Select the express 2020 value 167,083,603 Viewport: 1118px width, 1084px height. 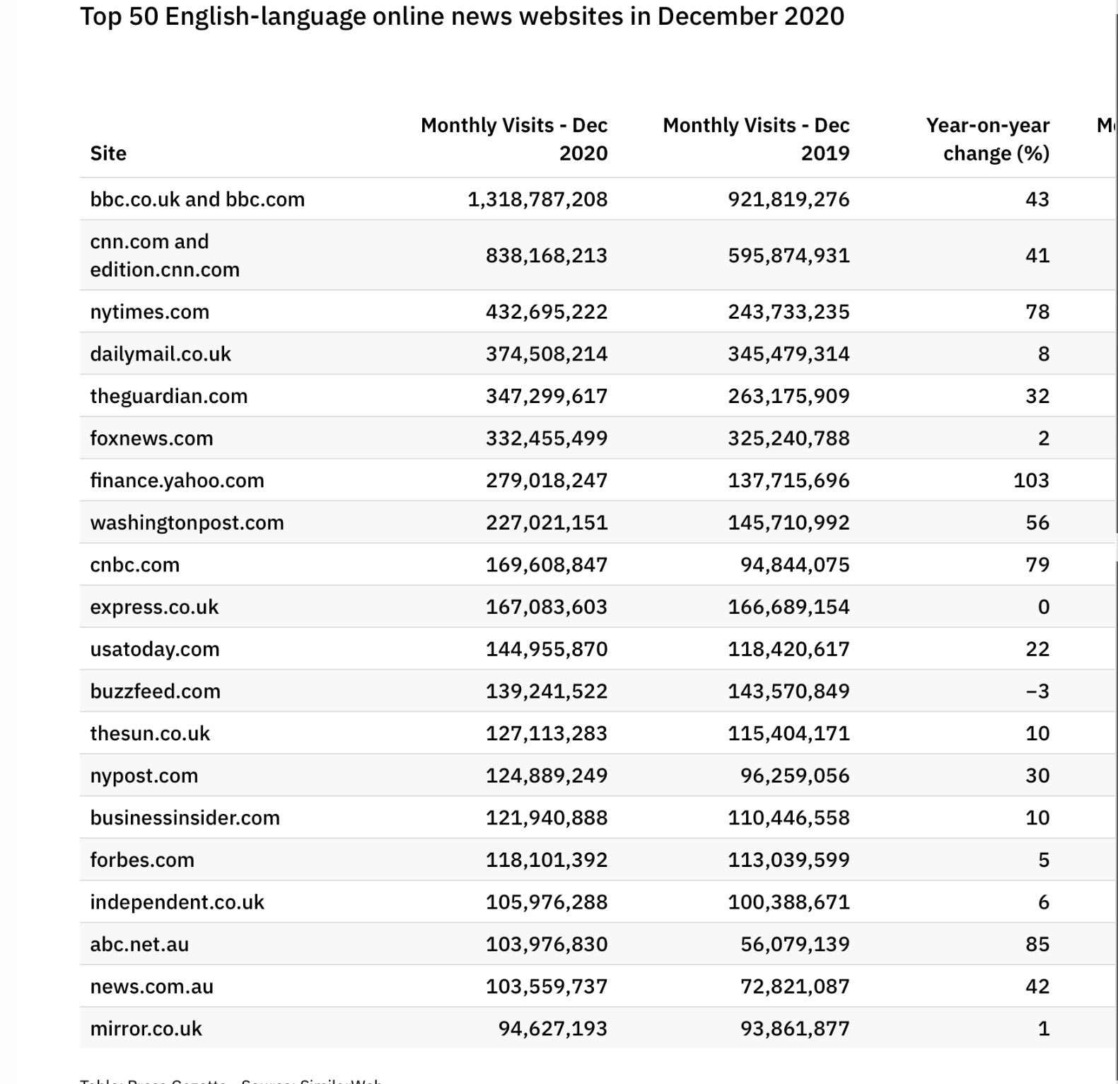547,607
